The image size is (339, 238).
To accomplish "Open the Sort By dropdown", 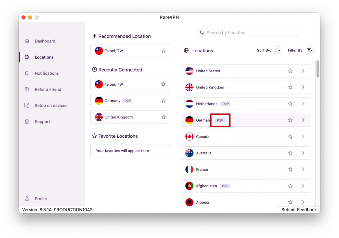I will coord(277,50).
